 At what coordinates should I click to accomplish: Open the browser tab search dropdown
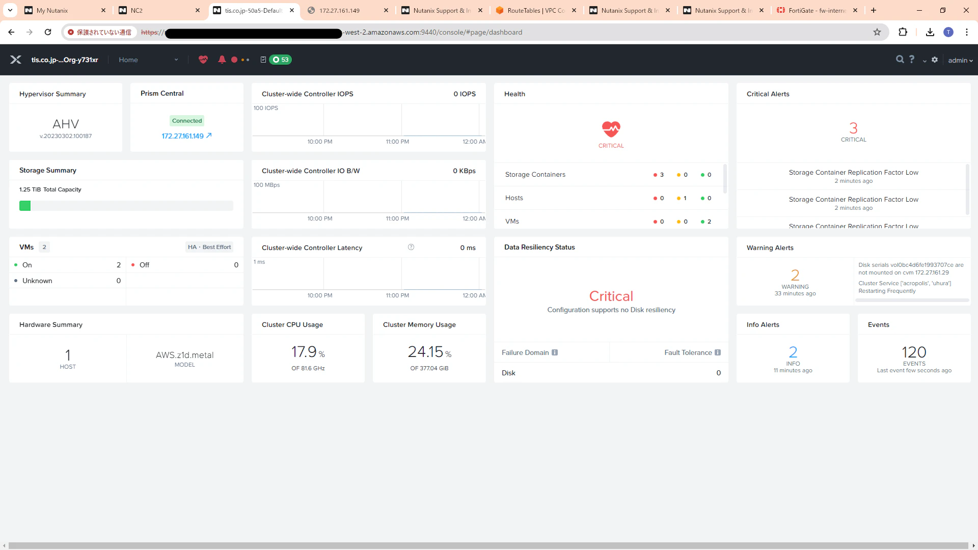(x=10, y=10)
